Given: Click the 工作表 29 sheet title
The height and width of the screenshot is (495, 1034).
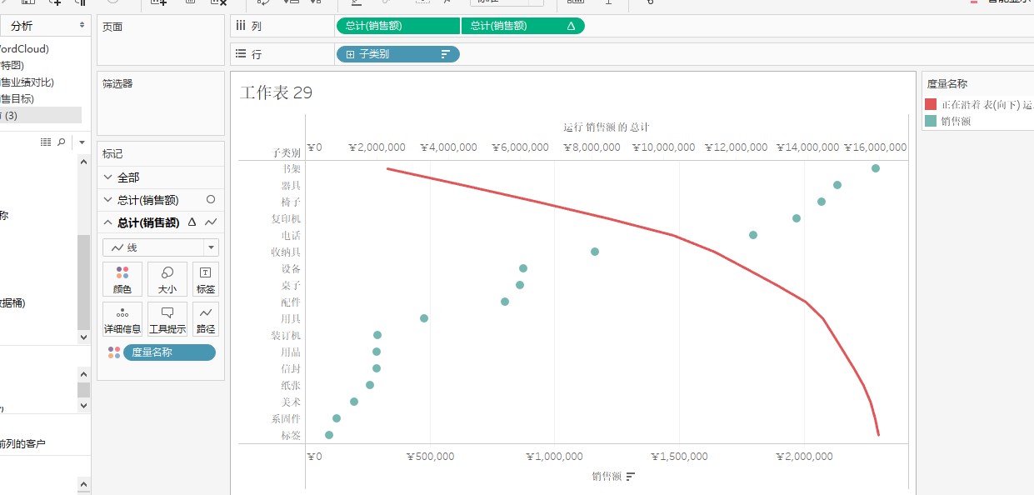Looking at the screenshot, I should point(276,92).
